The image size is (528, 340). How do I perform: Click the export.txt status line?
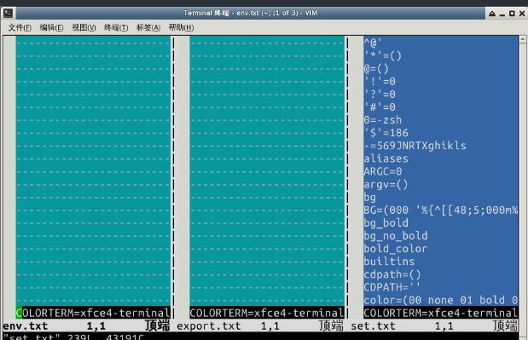coord(260,326)
